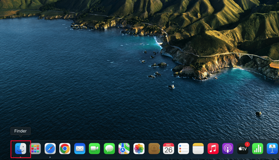Open the Mail app
The width and height of the screenshot is (279, 160).
[80, 148]
